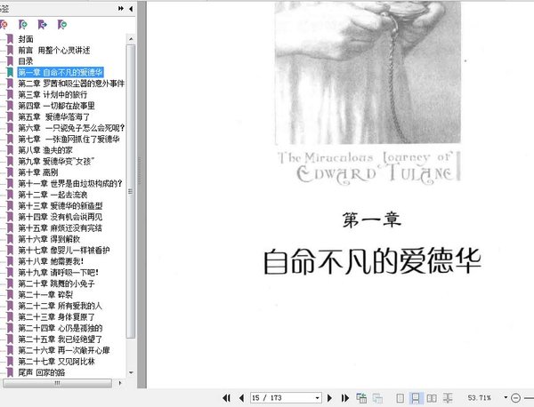Open the 封面 bookmark
Image resolution: width=534 pixels, height=407 pixels.
[x=26, y=39]
